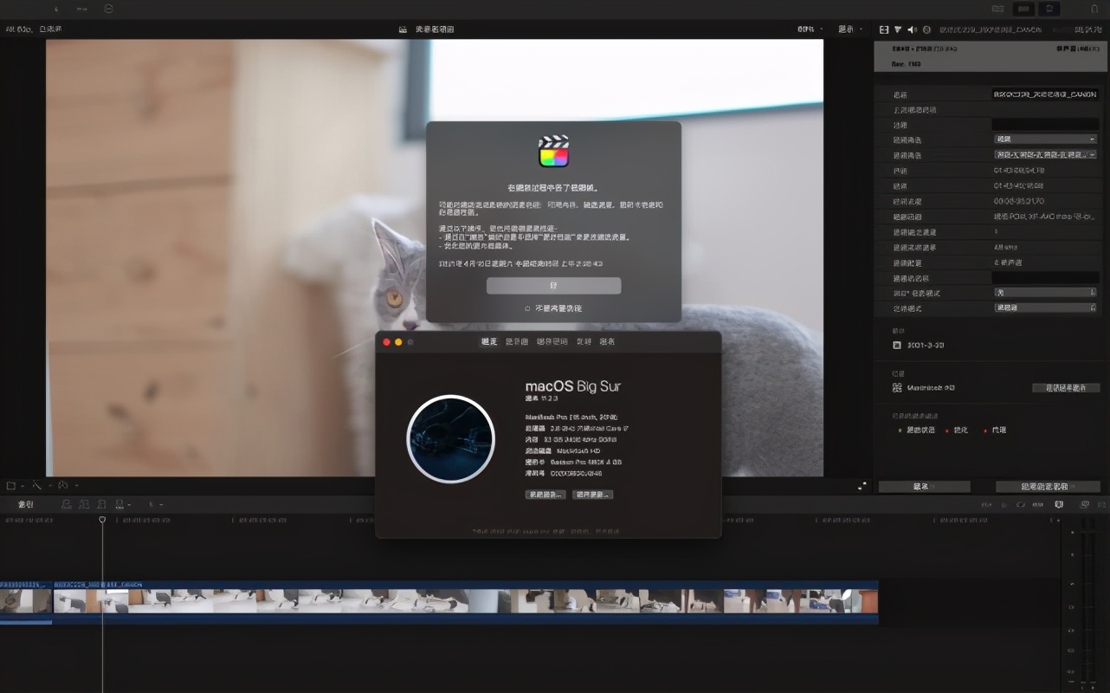Toggle the Browser panel toolbar button
Viewport: 1110px width, 693px height.
[997, 9]
